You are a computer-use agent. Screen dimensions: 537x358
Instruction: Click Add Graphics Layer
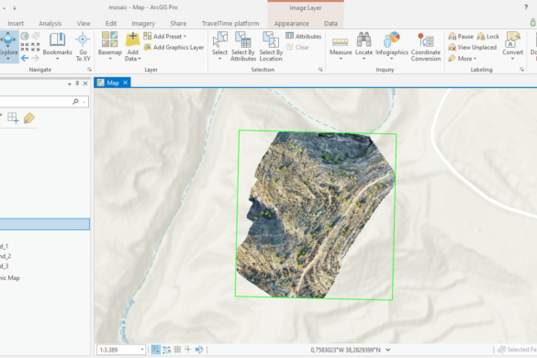pos(174,48)
